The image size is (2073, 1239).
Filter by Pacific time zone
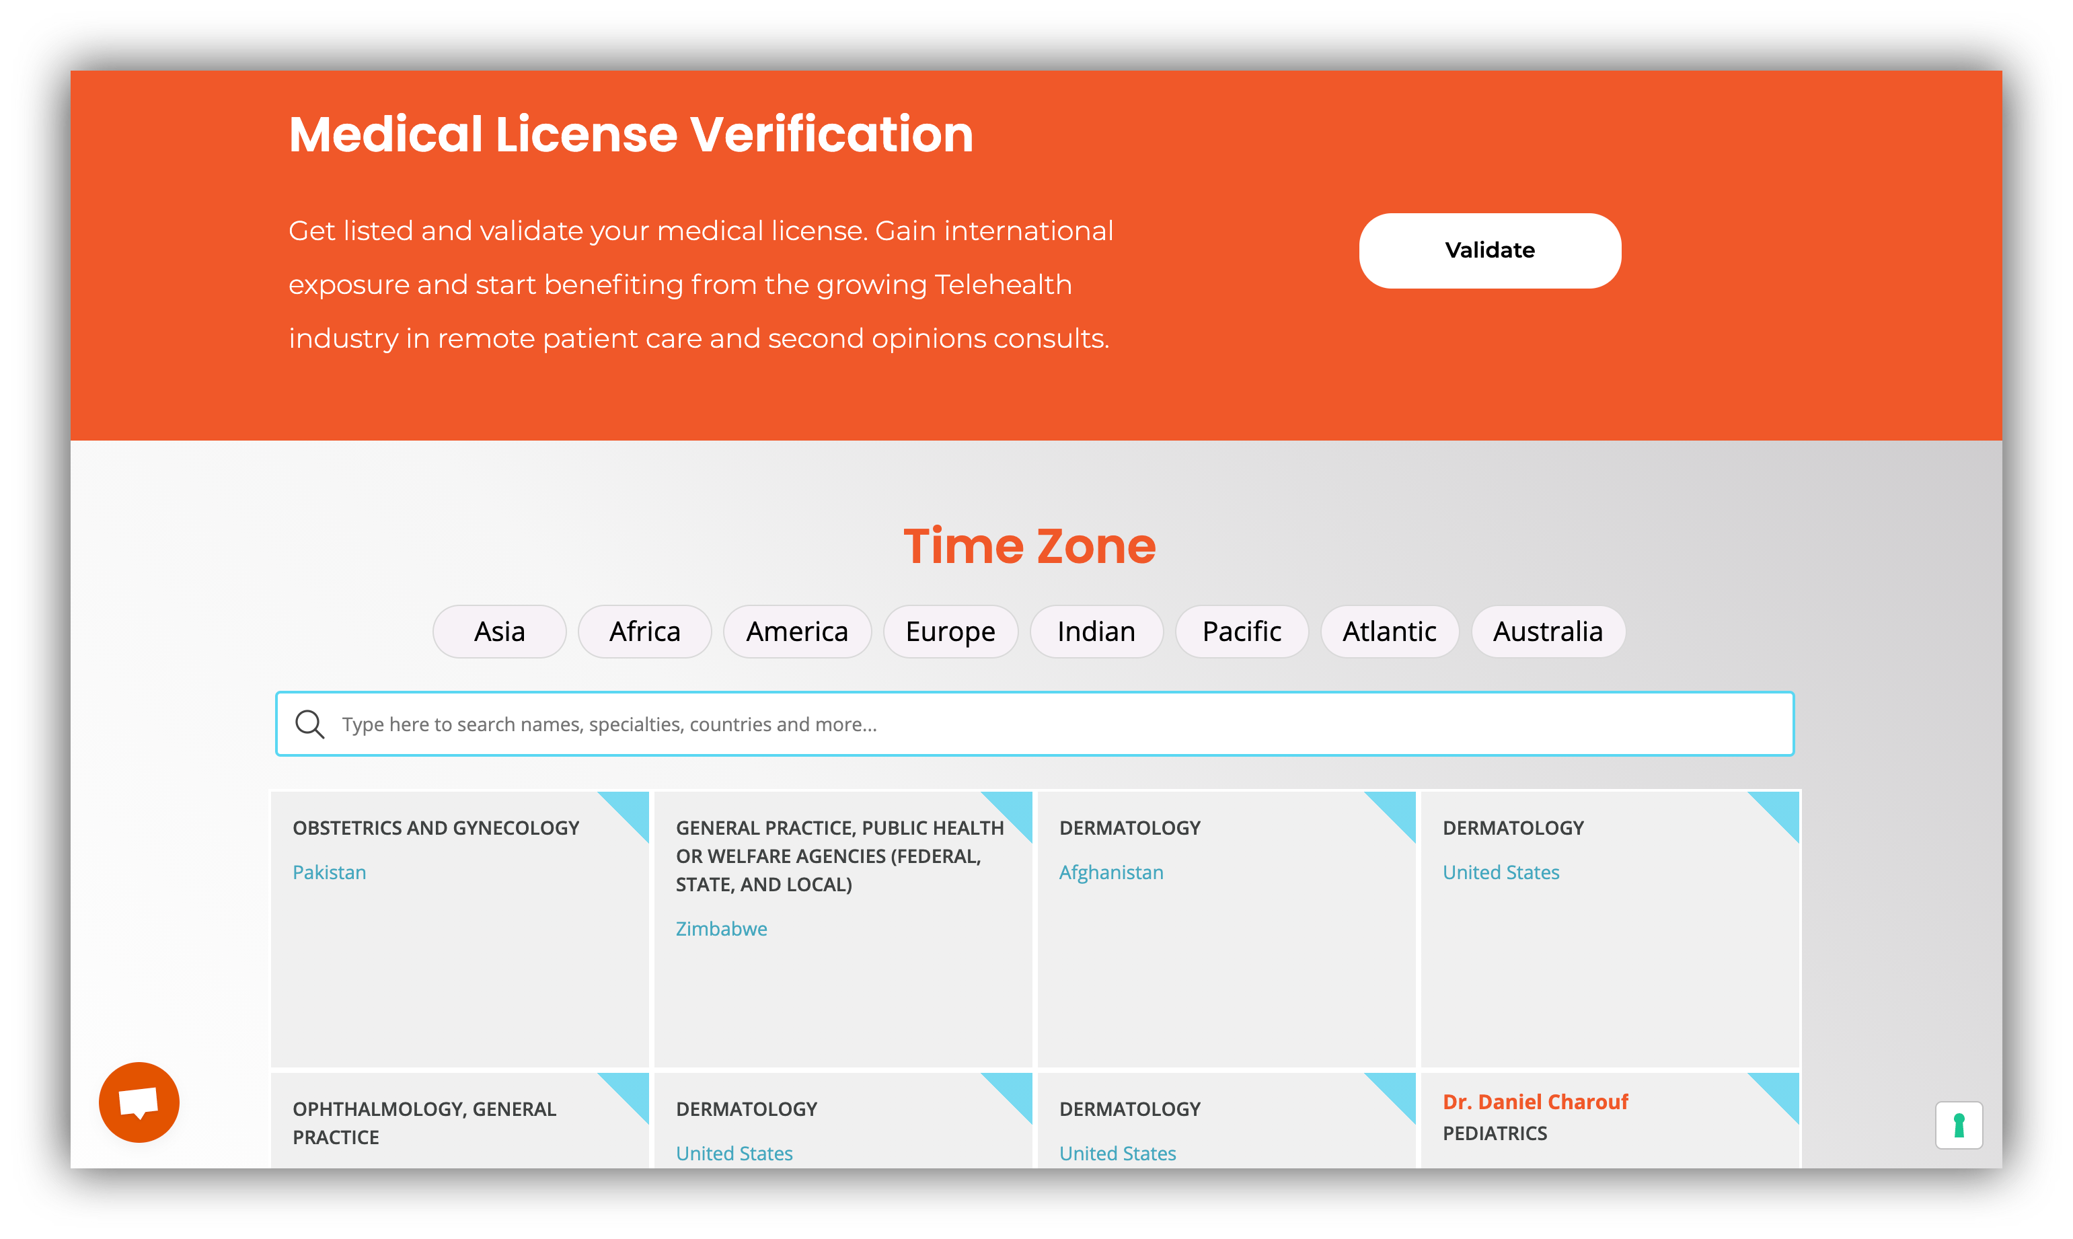[x=1242, y=631]
